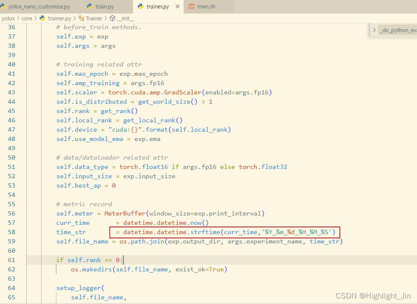Screen dimensions: 417x304
Task: Click 'GradScaler' on line 43
Action: point(183,92)
